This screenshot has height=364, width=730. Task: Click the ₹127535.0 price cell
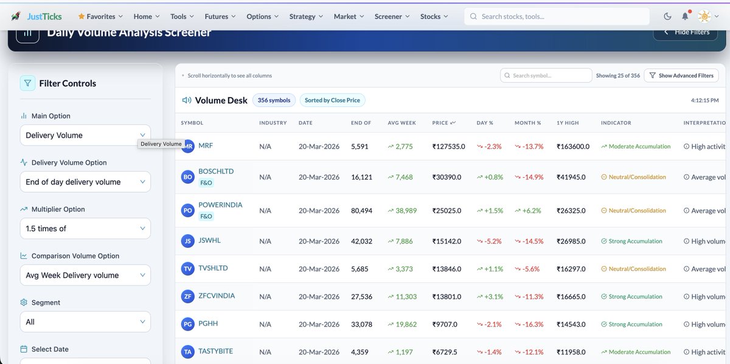click(x=449, y=147)
